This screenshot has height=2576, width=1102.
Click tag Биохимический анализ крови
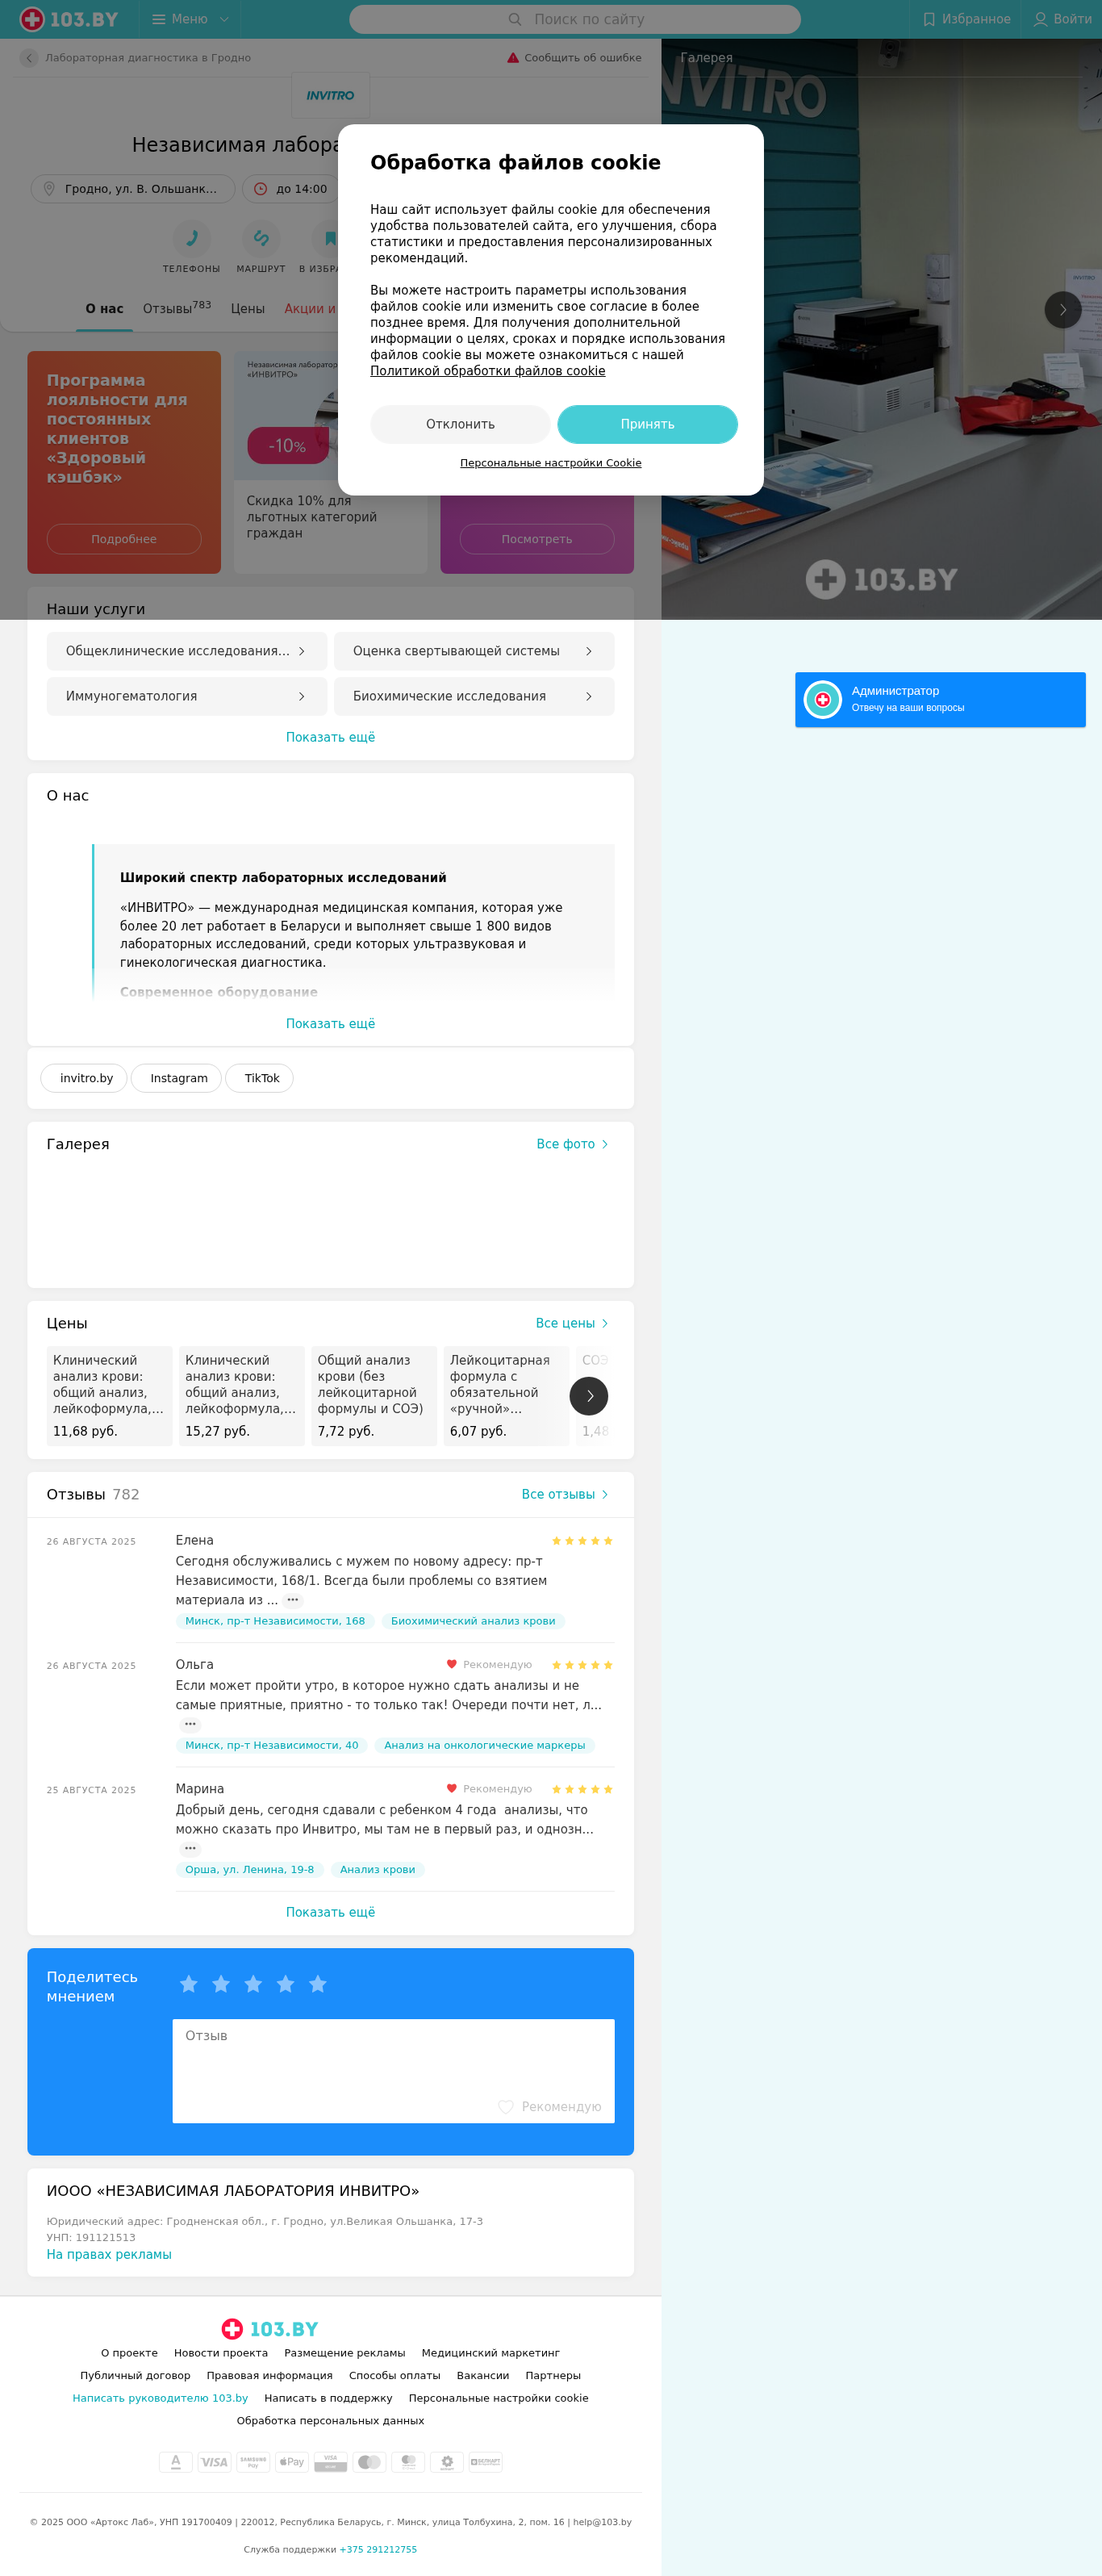click(473, 1621)
